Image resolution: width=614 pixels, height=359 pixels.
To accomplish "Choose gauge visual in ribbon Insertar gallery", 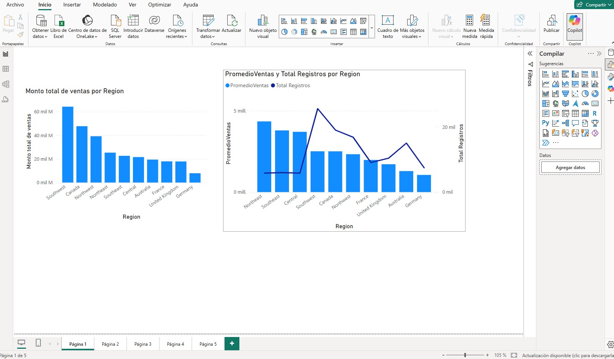I will tap(324, 32).
